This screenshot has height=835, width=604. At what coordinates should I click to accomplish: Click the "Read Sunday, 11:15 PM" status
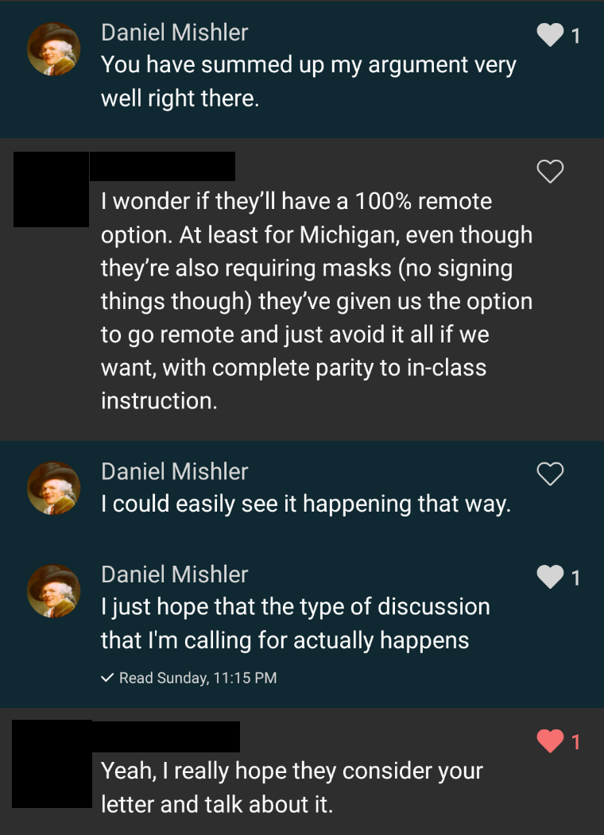tap(197, 678)
